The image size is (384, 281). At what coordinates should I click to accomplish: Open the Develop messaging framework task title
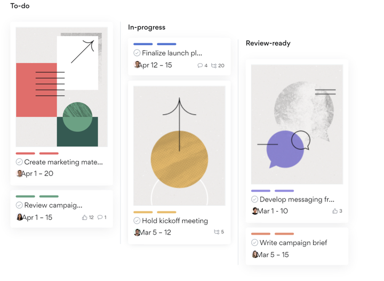pos(297,199)
